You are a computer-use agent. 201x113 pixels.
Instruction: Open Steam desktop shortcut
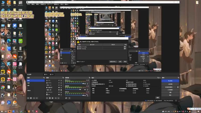(x=3, y=34)
